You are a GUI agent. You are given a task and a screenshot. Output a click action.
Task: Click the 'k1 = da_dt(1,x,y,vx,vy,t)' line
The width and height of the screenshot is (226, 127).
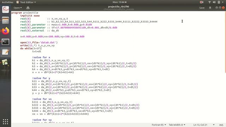click(x=51, y=60)
